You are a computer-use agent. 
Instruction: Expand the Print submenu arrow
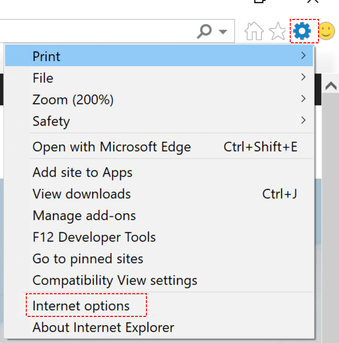[x=303, y=56]
